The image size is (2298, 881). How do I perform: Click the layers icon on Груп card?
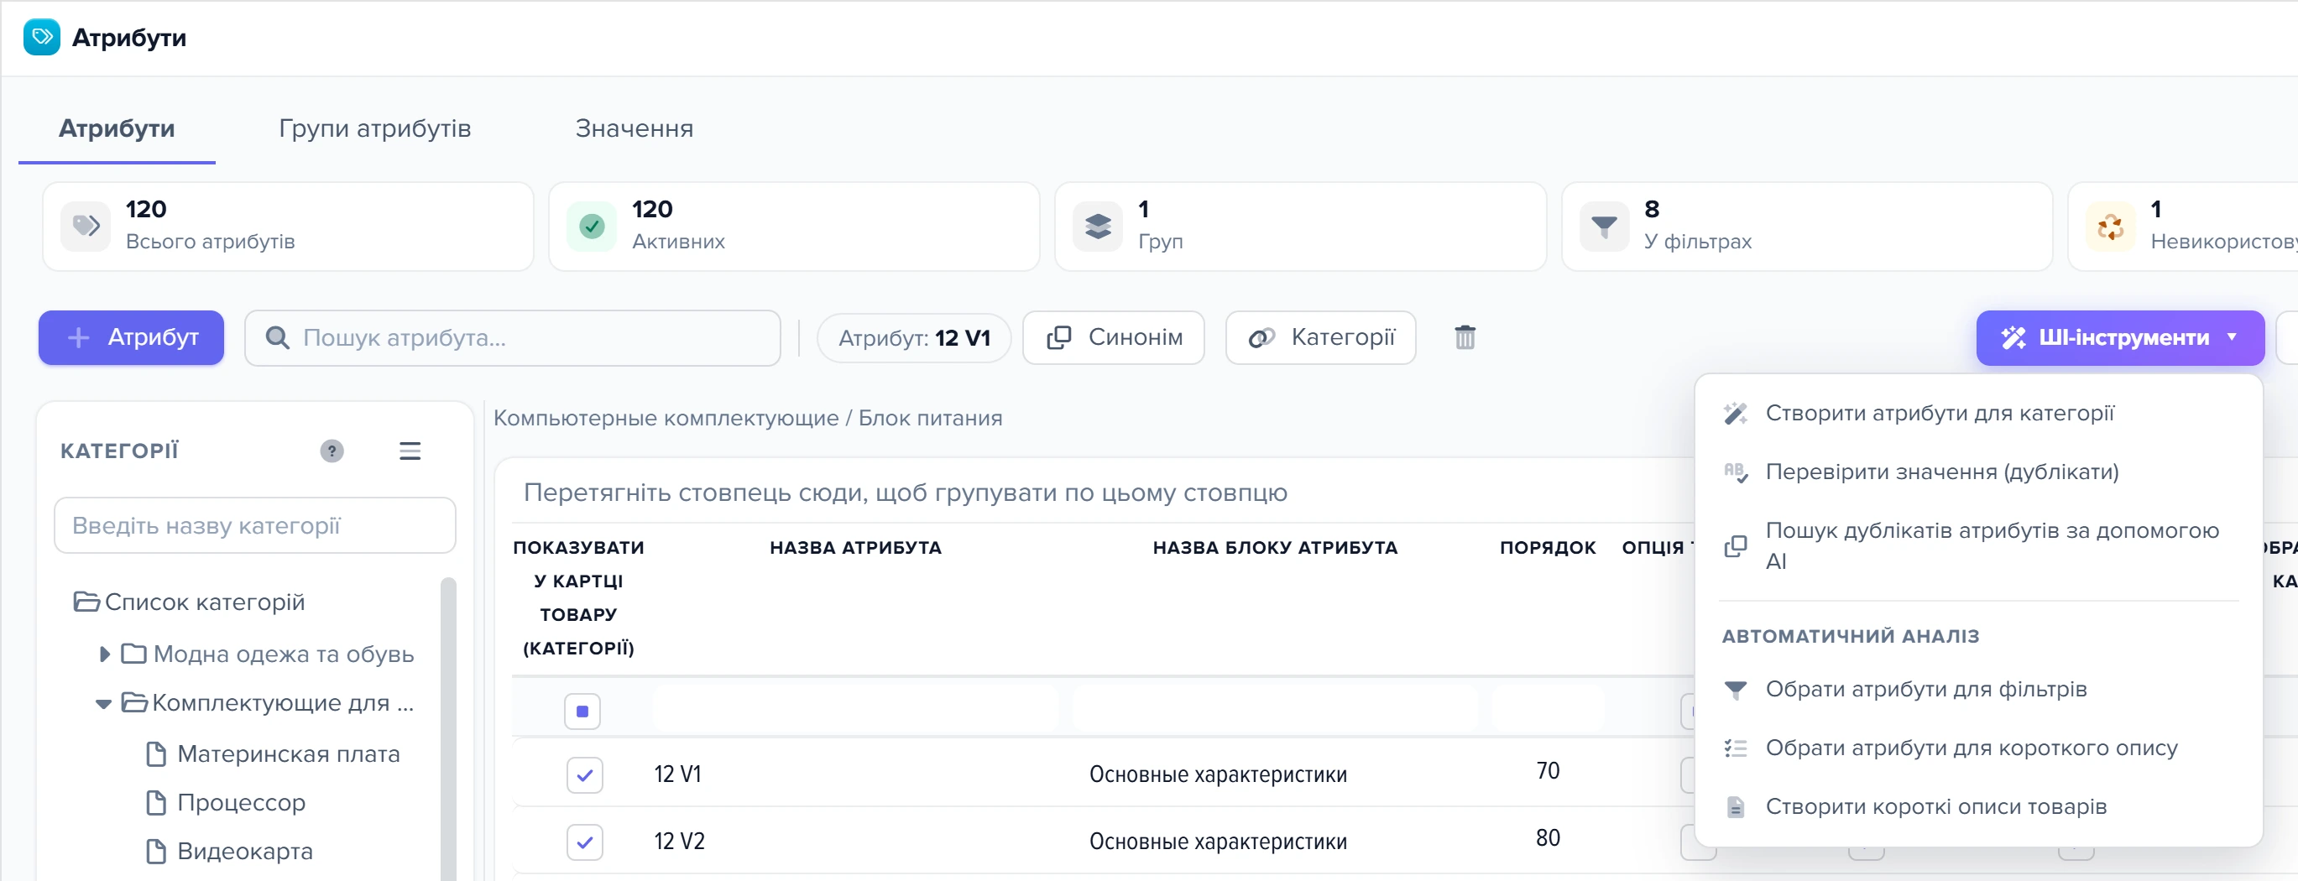tap(1097, 227)
